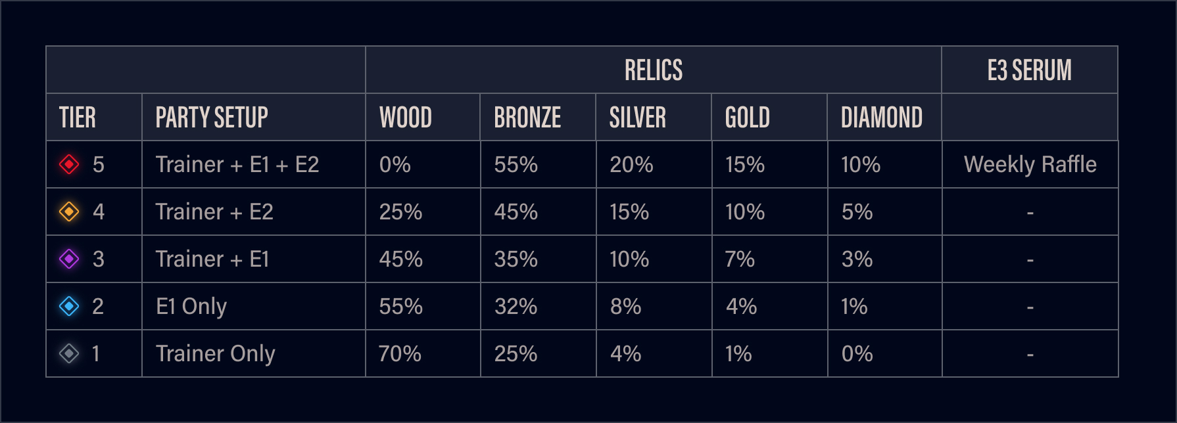Click the gray Tier 1 diamond icon
The width and height of the screenshot is (1177, 423).
pos(69,353)
